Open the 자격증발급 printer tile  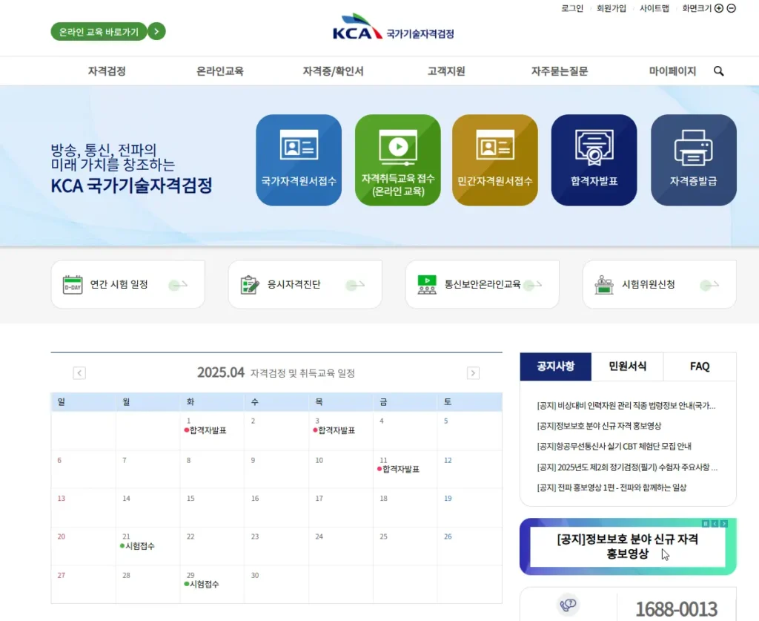[694, 160]
